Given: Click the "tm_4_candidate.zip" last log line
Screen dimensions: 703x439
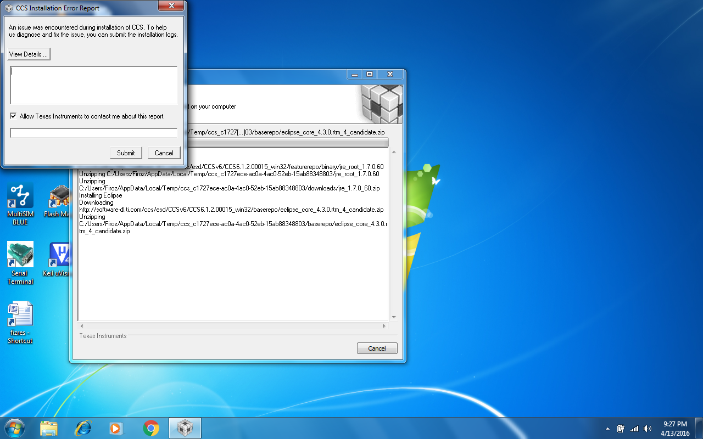Looking at the screenshot, I should point(104,231).
